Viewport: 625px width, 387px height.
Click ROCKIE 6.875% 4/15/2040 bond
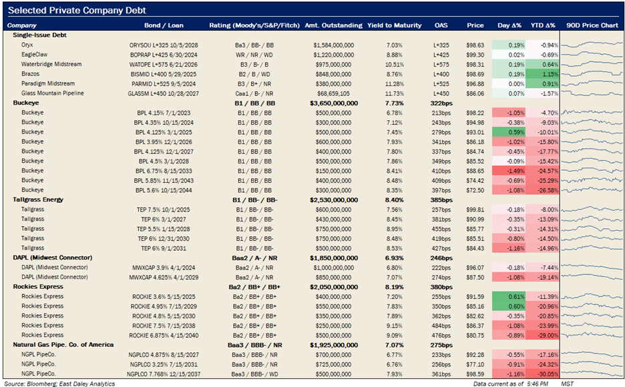click(x=164, y=336)
